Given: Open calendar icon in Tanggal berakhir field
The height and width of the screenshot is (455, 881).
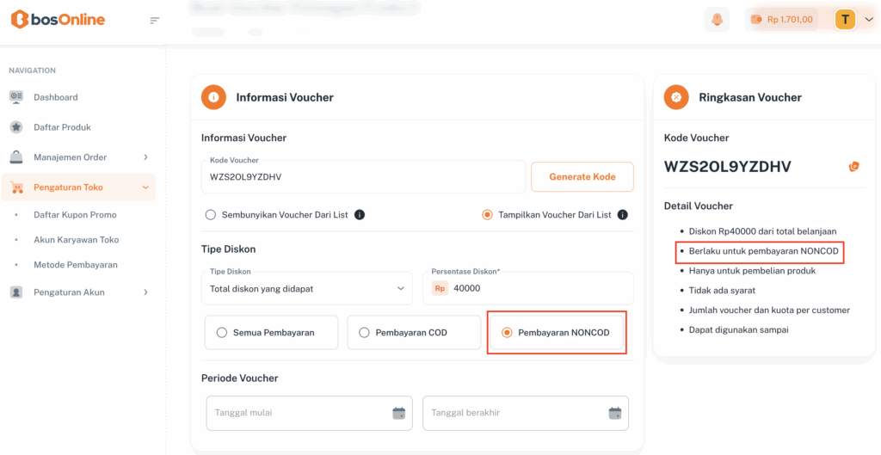Looking at the screenshot, I should tap(615, 413).
